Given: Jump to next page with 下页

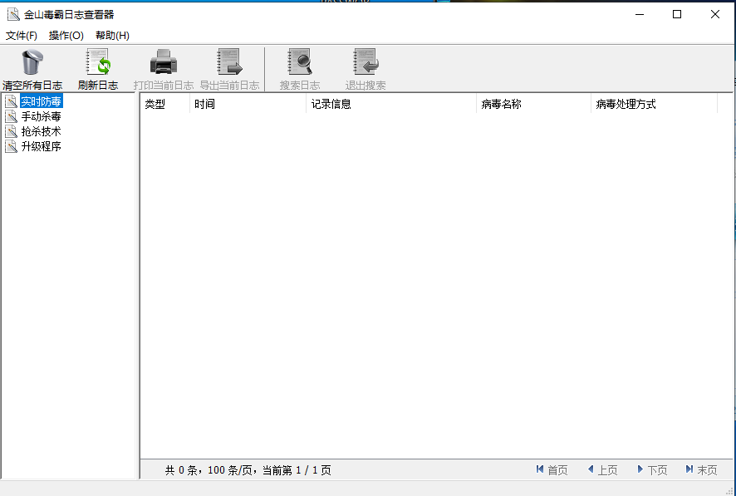Looking at the screenshot, I should (x=652, y=470).
